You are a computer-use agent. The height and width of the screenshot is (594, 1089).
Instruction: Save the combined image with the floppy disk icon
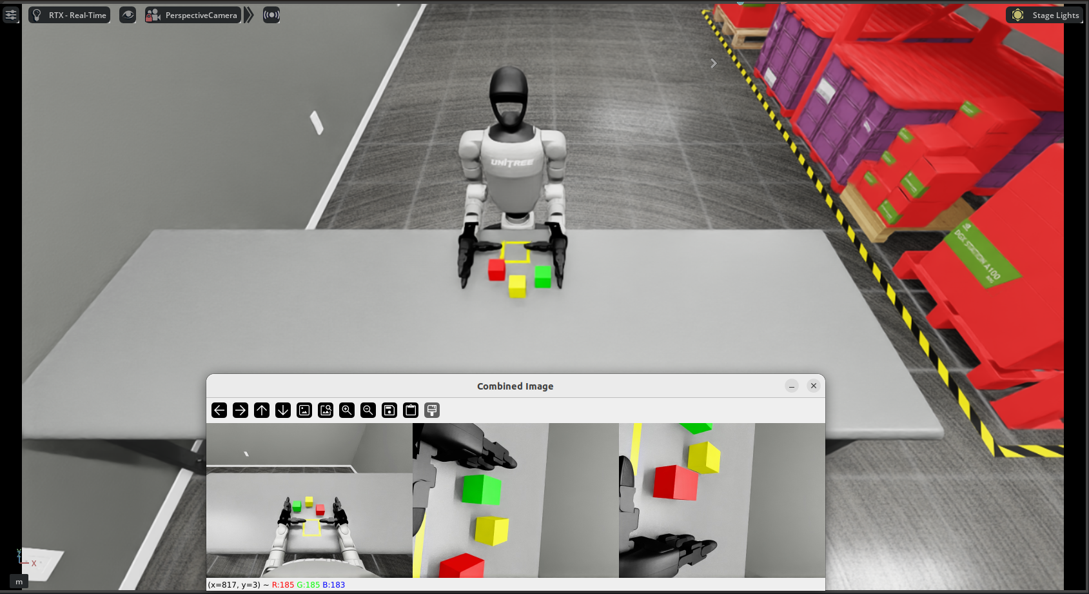[x=389, y=410]
